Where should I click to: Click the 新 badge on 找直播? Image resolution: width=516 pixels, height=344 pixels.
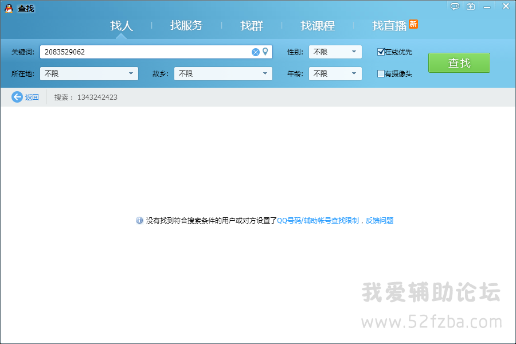(413, 24)
